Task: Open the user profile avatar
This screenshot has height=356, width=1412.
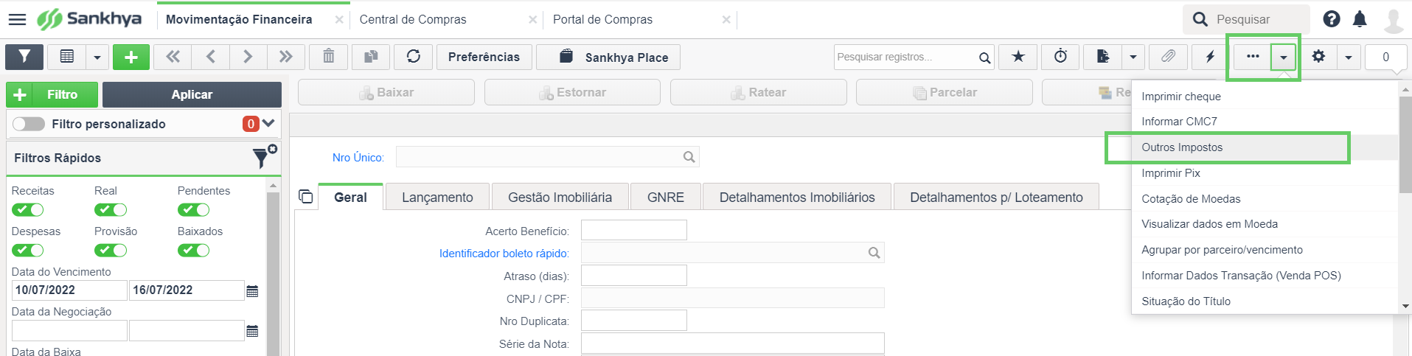Action: tap(1393, 20)
